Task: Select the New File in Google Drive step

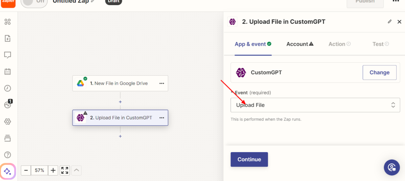Action: (119, 84)
